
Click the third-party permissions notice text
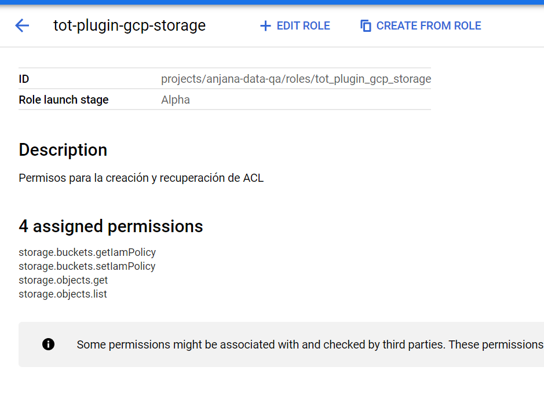[309, 344]
